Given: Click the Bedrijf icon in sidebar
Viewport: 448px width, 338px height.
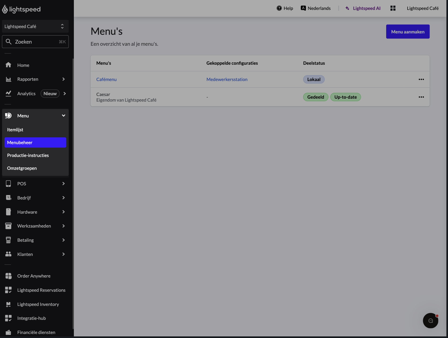Looking at the screenshot, I should tap(9, 198).
